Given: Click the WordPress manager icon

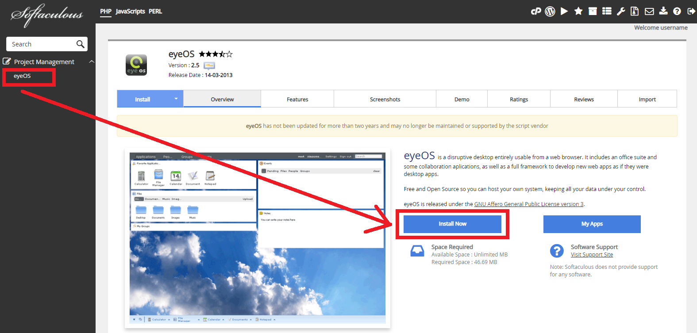Looking at the screenshot, I should click(550, 11).
